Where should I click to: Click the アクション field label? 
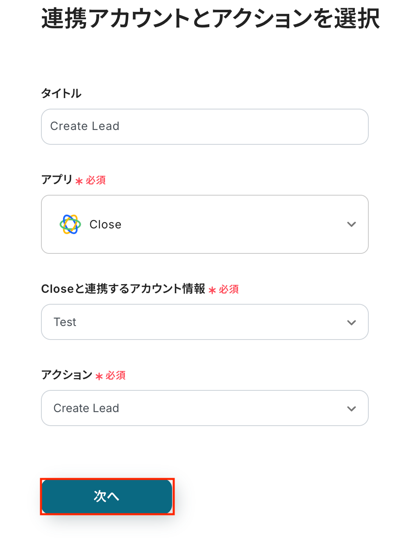(67, 375)
